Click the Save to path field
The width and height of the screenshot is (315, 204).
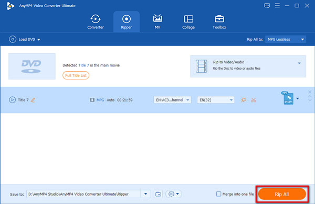(x=83, y=194)
